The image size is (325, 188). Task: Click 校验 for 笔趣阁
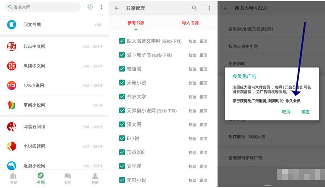(x=192, y=69)
